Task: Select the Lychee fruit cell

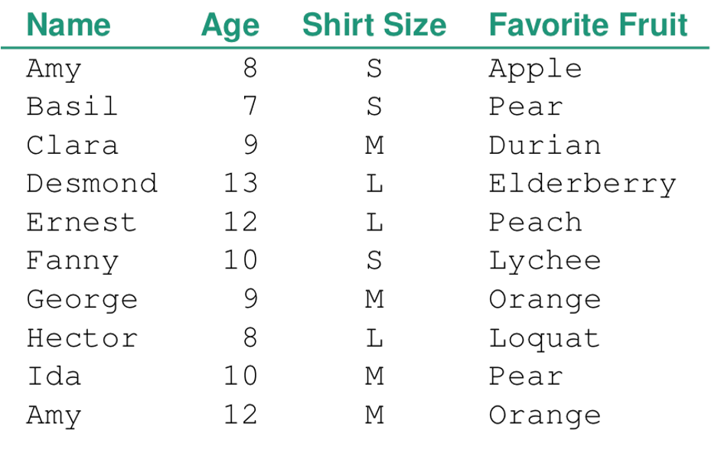Action: point(544,261)
